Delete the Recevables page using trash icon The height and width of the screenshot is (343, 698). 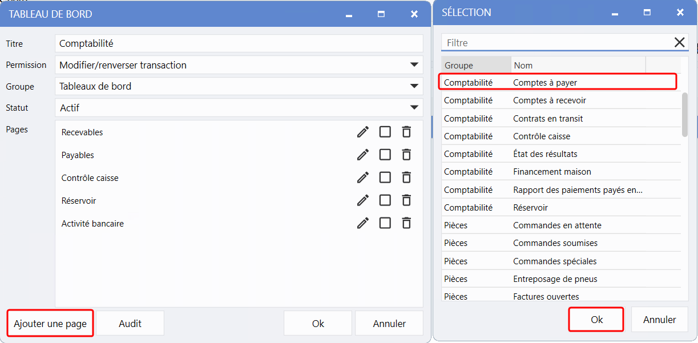coord(406,132)
